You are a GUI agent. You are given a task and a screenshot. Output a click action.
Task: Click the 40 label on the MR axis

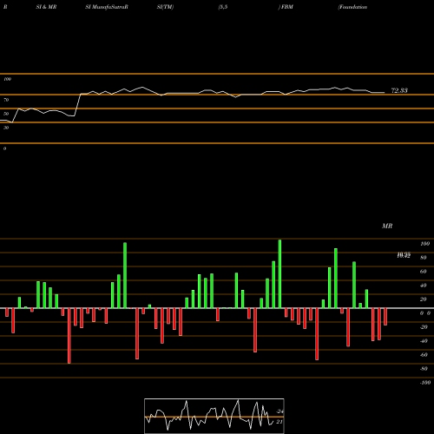pos(424,286)
